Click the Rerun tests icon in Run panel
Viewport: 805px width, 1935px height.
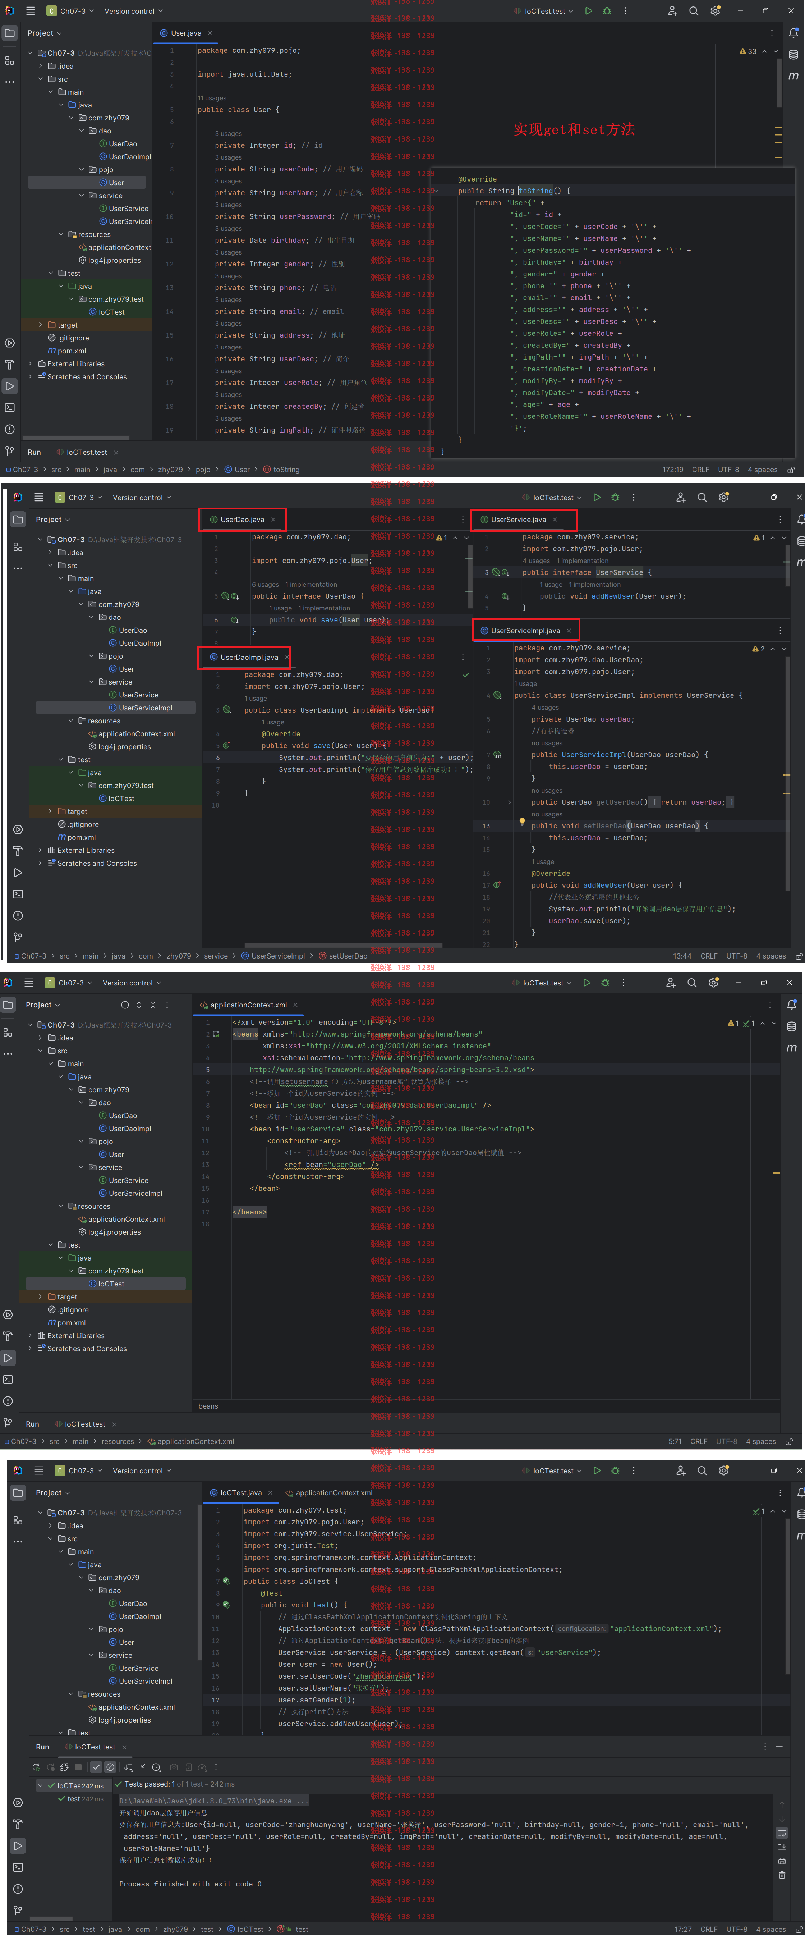pos(36,1767)
